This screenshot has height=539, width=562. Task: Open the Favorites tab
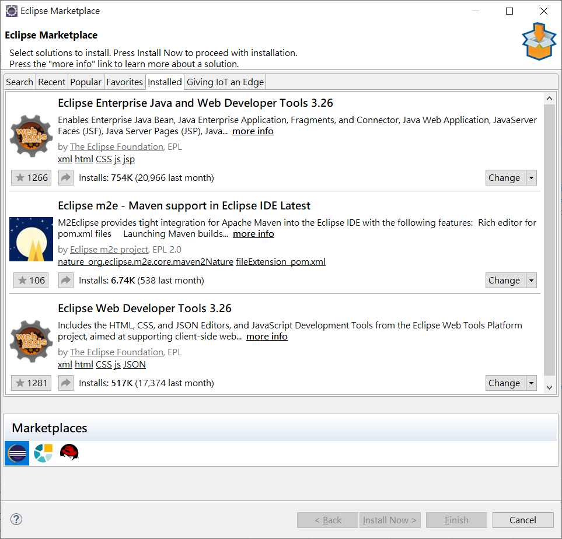[x=124, y=82]
